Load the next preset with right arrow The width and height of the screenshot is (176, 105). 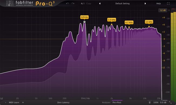click(x=145, y=3)
